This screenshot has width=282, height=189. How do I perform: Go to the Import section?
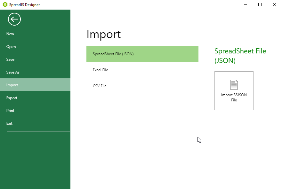[35, 85]
